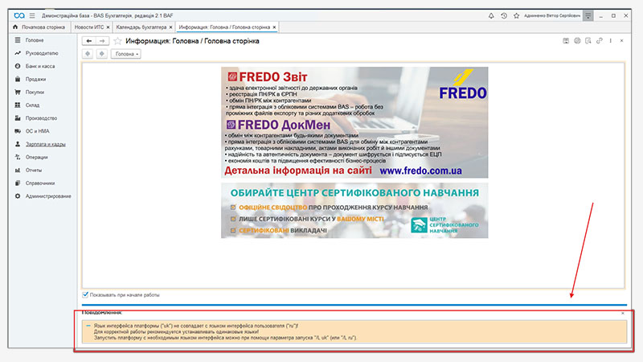The height and width of the screenshot is (362, 643).
Task: Open Производство section
Action: [x=41, y=118]
